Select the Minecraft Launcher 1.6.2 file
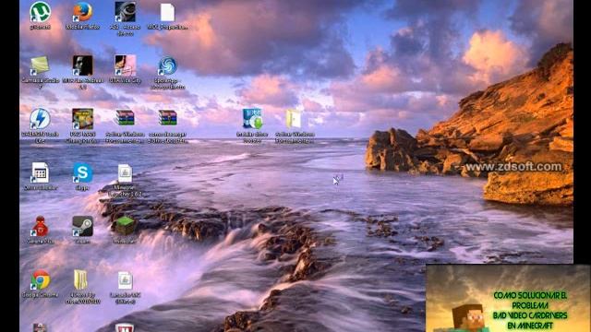The width and height of the screenshot is (591, 332). pos(125,173)
